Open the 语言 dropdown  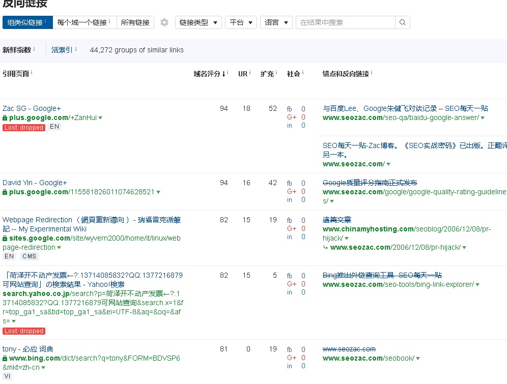pos(276,22)
